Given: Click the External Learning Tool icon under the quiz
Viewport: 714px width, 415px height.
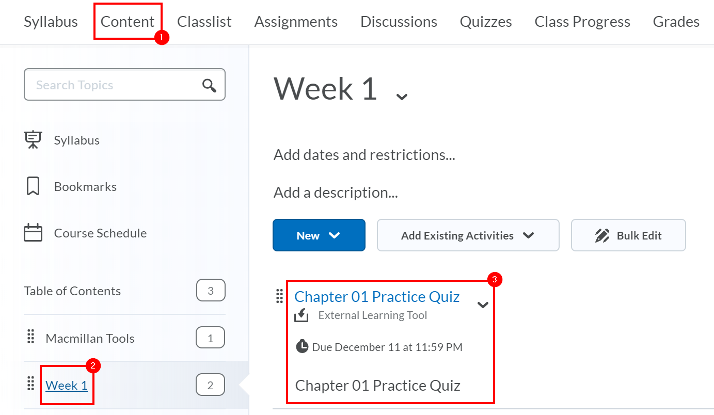Looking at the screenshot, I should tap(302, 315).
